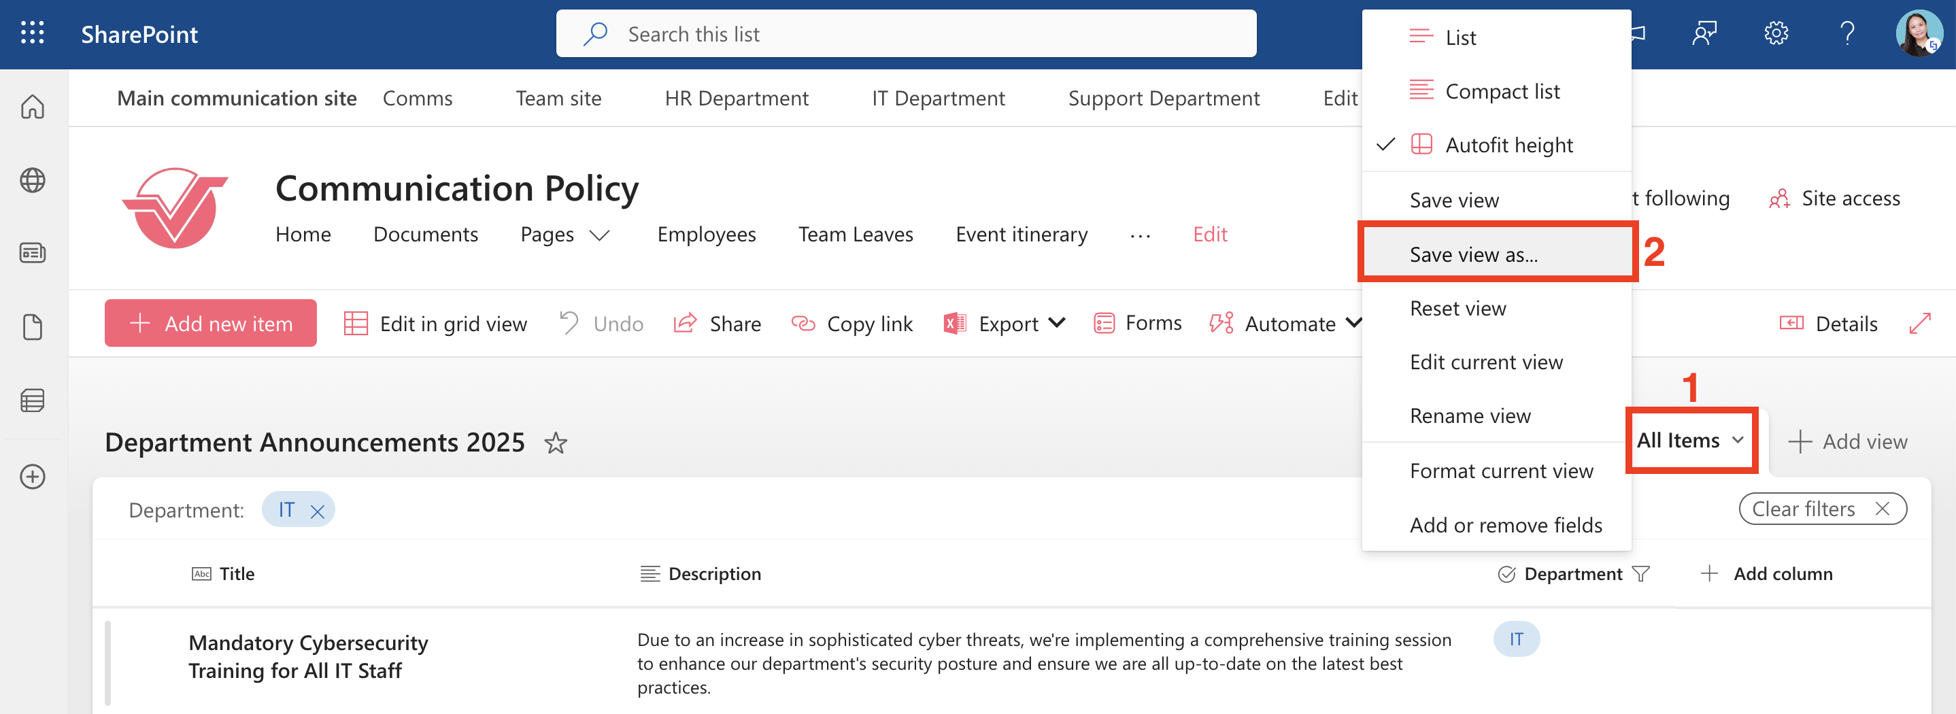The height and width of the screenshot is (714, 1956).
Task: Click the Communication Policy site logo
Action: click(175, 207)
